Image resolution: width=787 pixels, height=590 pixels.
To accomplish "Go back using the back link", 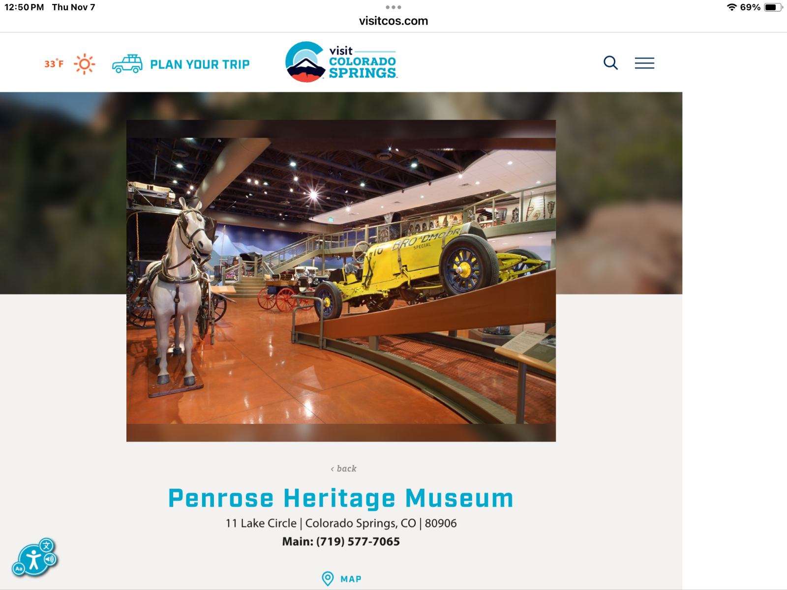I will click(x=343, y=469).
